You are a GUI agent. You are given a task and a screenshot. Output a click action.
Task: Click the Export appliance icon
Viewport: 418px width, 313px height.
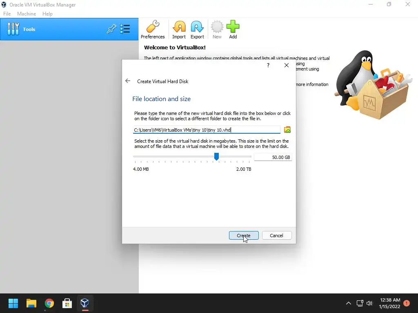(197, 30)
